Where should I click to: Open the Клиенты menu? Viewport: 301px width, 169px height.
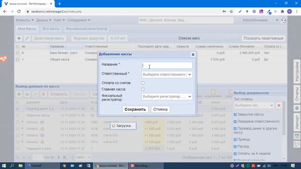point(25,20)
